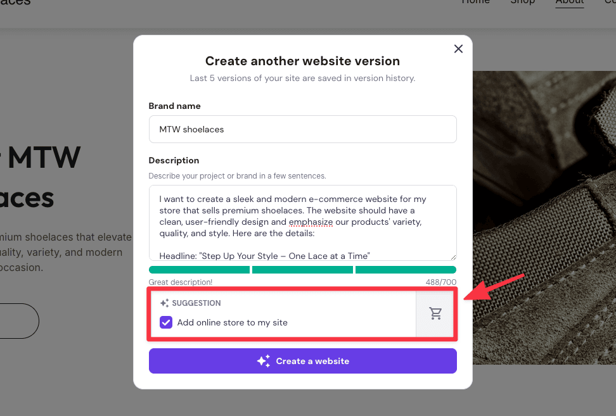This screenshot has height=416, width=616.
Task: Click the textarea resize handle
Action: tap(452, 257)
